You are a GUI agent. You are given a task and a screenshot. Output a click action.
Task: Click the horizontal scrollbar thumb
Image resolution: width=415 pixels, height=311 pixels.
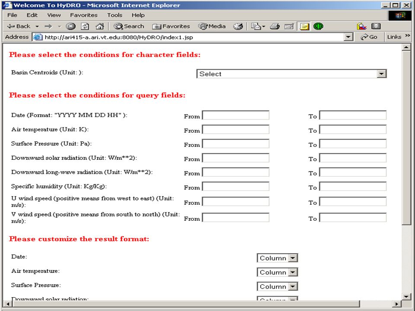coord(186,304)
